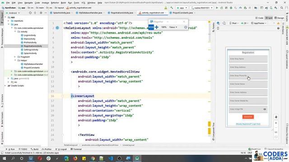
Task: Open the Logcat tool window
Action: point(61,149)
